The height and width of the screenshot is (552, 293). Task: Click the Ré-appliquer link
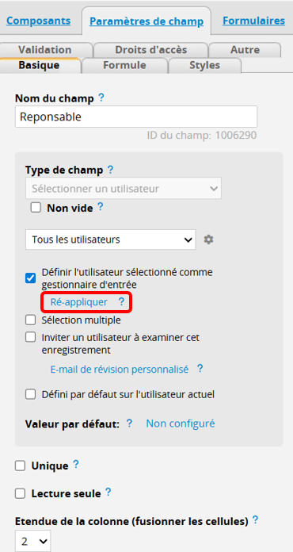(x=79, y=302)
